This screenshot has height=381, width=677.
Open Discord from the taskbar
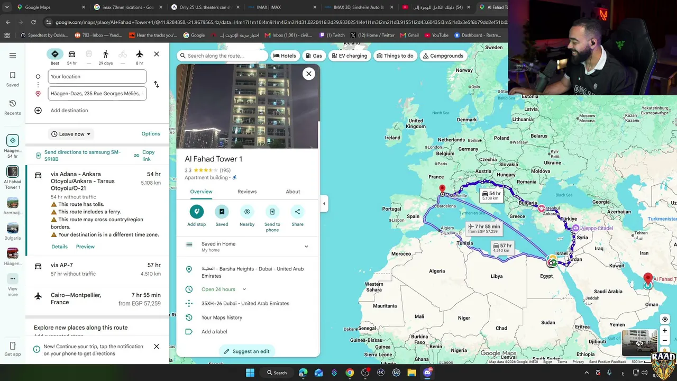tap(427, 373)
